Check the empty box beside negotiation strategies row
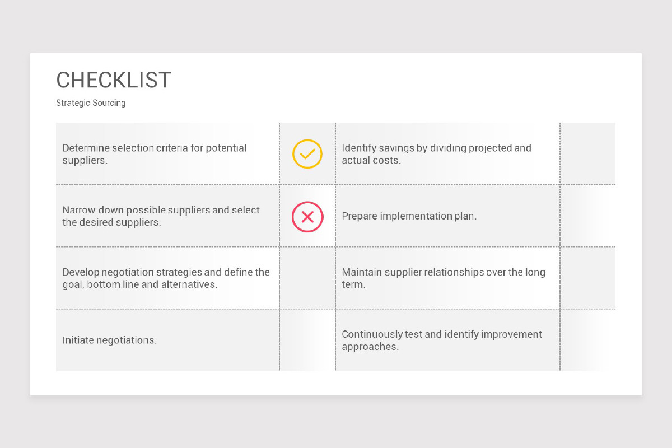The width and height of the screenshot is (672, 448). pos(307,278)
